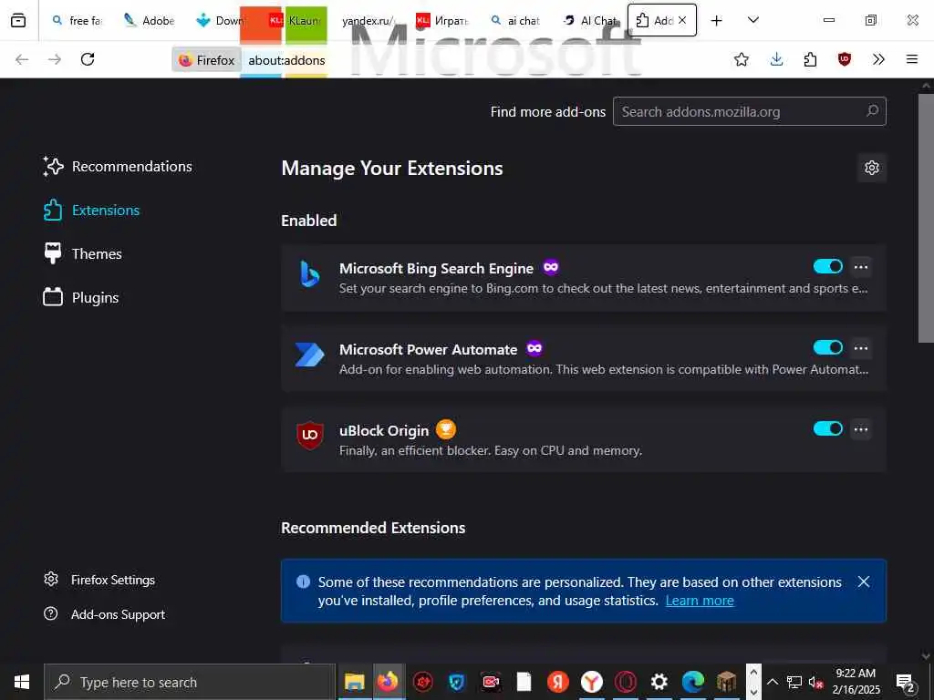Turn off the uBlock Origin toggle
The image size is (934, 700).
[x=828, y=428]
